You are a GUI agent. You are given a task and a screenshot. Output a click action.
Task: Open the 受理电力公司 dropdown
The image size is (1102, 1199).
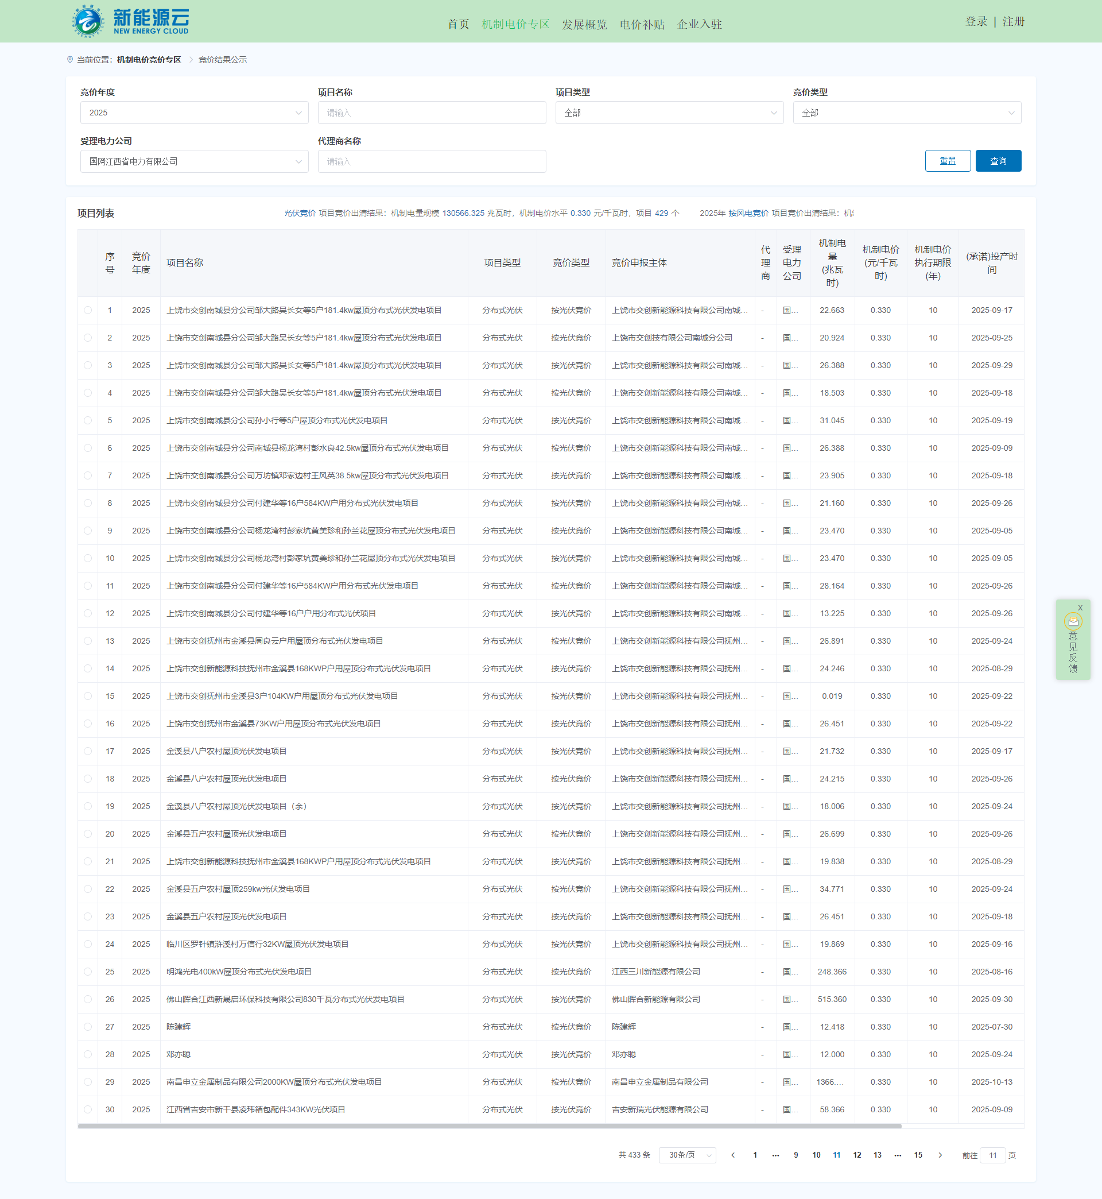pyautogui.click(x=194, y=162)
